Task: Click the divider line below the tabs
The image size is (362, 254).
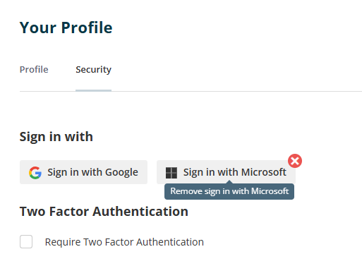Action: coord(191,91)
